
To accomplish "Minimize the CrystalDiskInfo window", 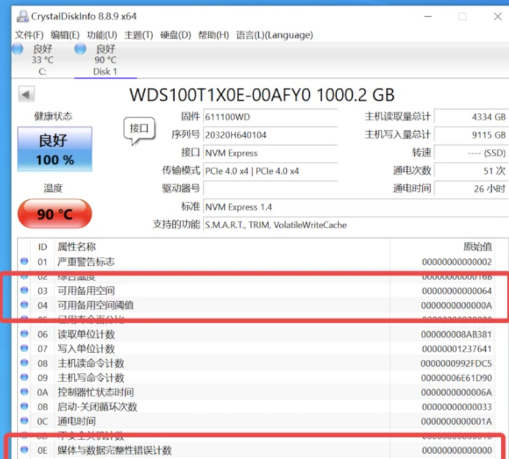I will coord(428,16).
